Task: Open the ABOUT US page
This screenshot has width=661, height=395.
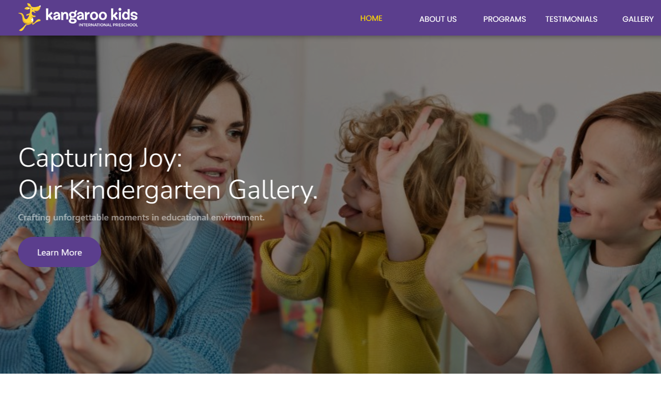Action: [x=438, y=19]
